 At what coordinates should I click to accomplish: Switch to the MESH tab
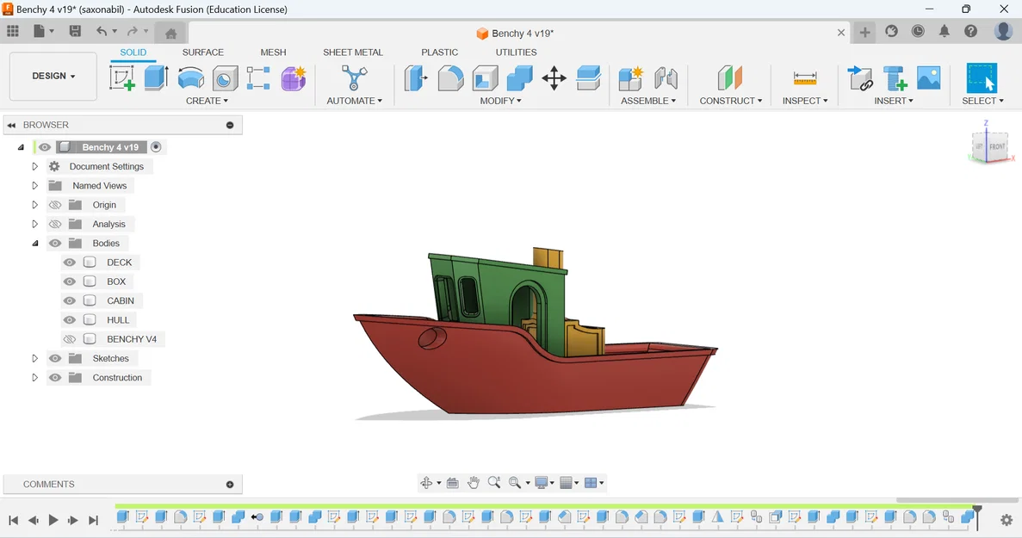pyautogui.click(x=273, y=53)
